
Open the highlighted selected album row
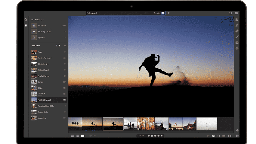[x=49, y=100]
